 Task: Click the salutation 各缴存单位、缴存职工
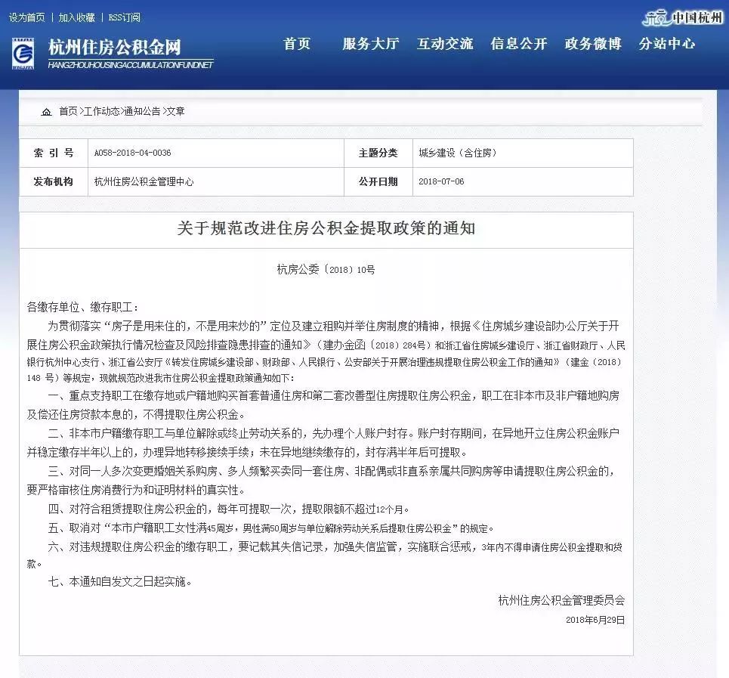83,307
